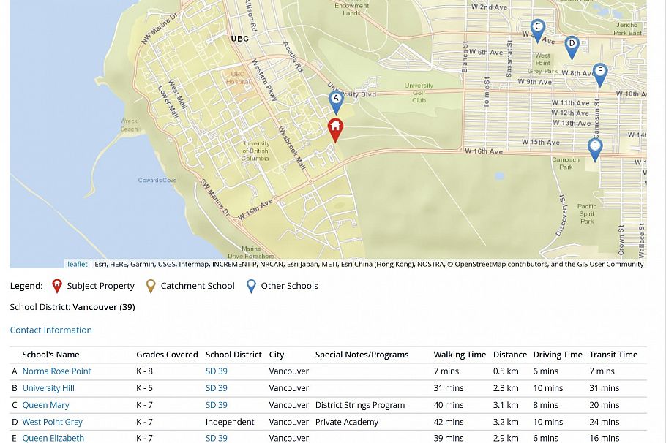Click marker C above West Point Grey Park
The image size is (666, 443).
(x=538, y=24)
